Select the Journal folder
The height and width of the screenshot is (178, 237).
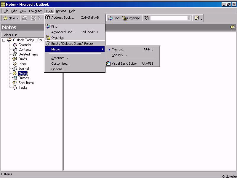(24, 69)
